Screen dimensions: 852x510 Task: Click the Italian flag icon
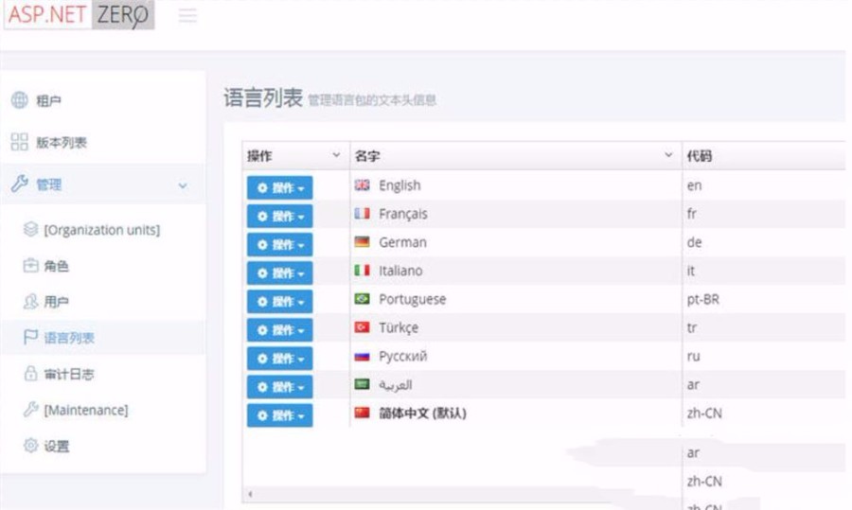click(x=362, y=270)
